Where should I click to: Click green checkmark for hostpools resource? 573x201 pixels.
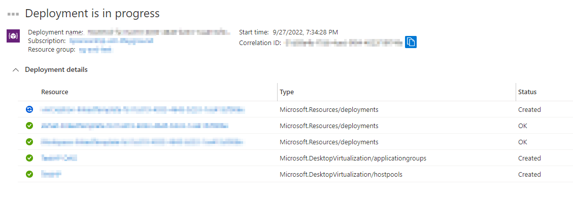click(x=29, y=174)
